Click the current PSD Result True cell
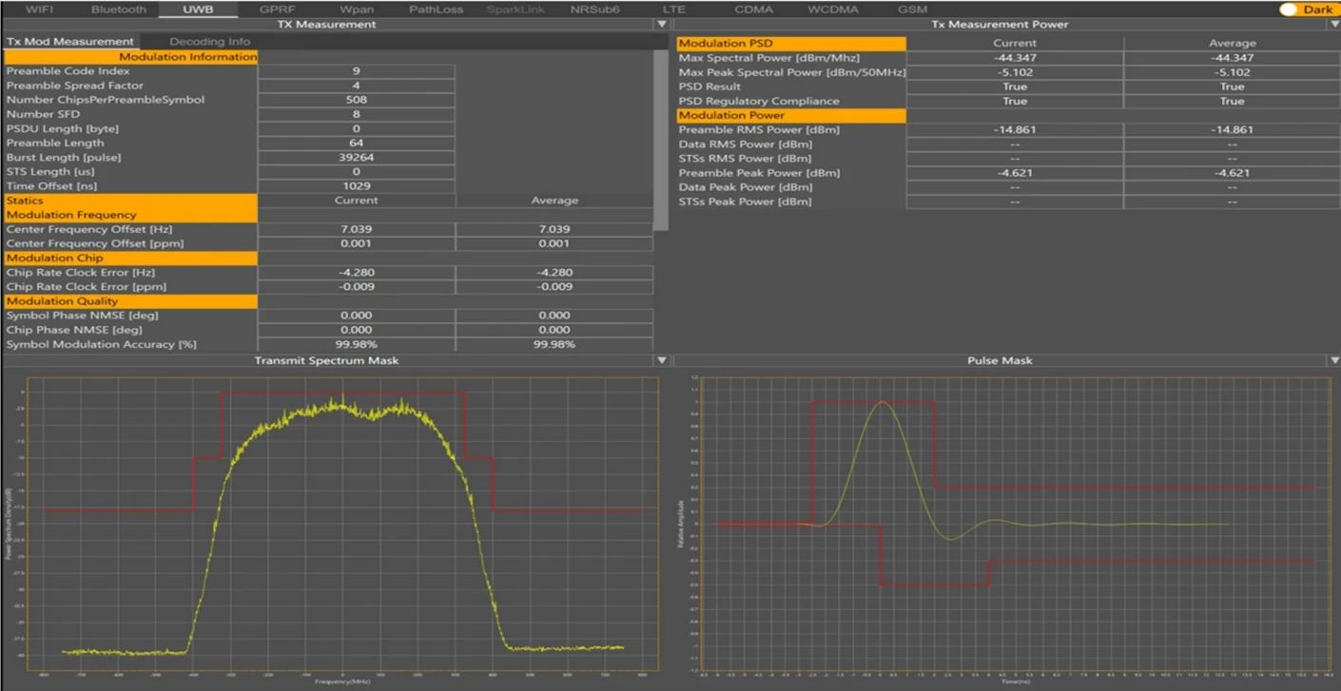Viewport: 1341px width, 691px height. (x=1015, y=86)
